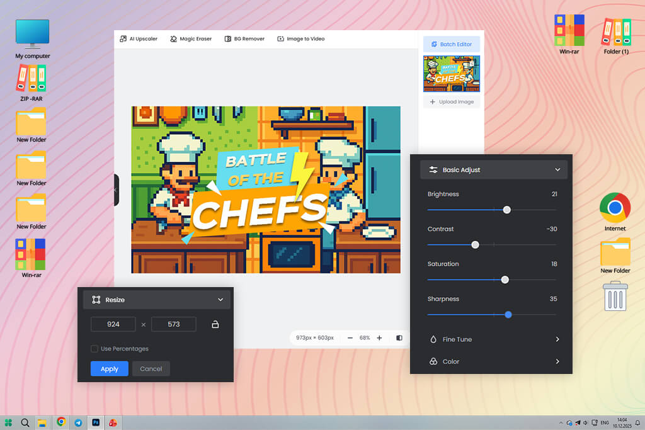The image size is (645, 430).
Task: Click the Resize crop-frame icon
Action: (96, 300)
